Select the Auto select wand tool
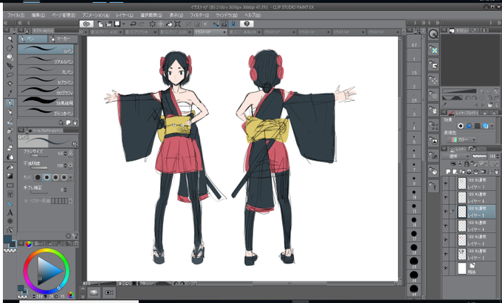 [x=10, y=84]
